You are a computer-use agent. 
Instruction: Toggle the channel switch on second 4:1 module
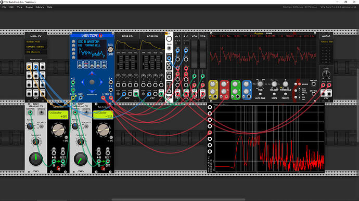186,44
